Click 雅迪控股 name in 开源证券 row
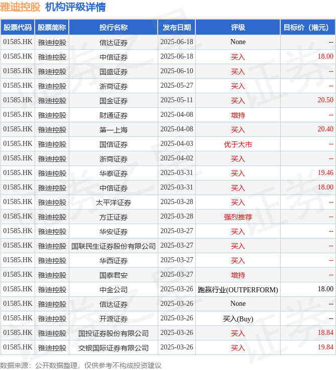Image resolution: width=336 pixels, height=370 pixels. pos(52,318)
